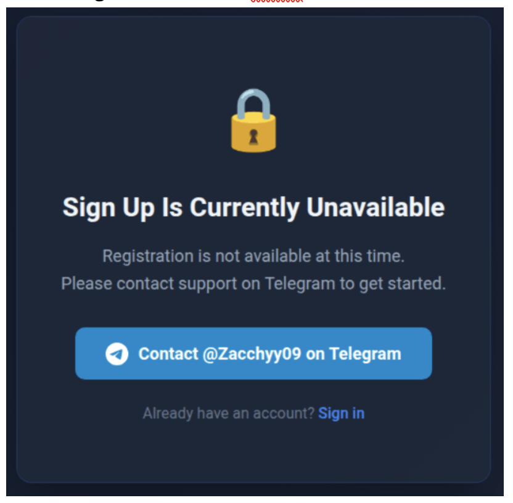The width and height of the screenshot is (513, 503).
Task: Click the Telegram paper-plane icon
Action: pos(117,354)
